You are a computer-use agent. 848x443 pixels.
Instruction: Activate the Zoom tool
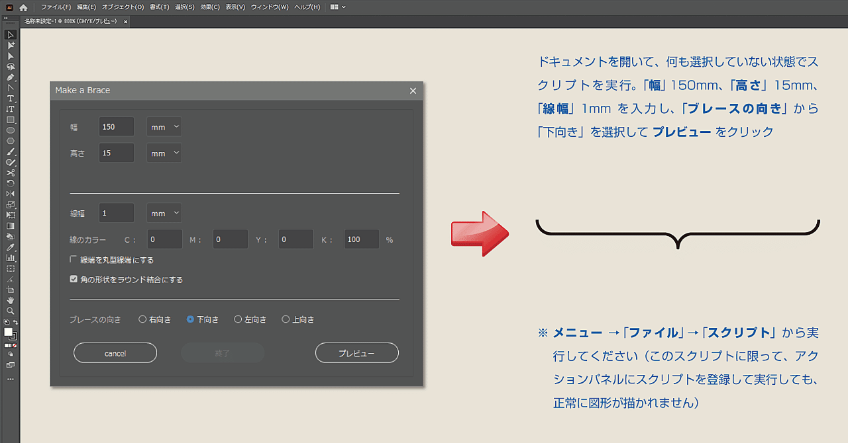(10, 311)
